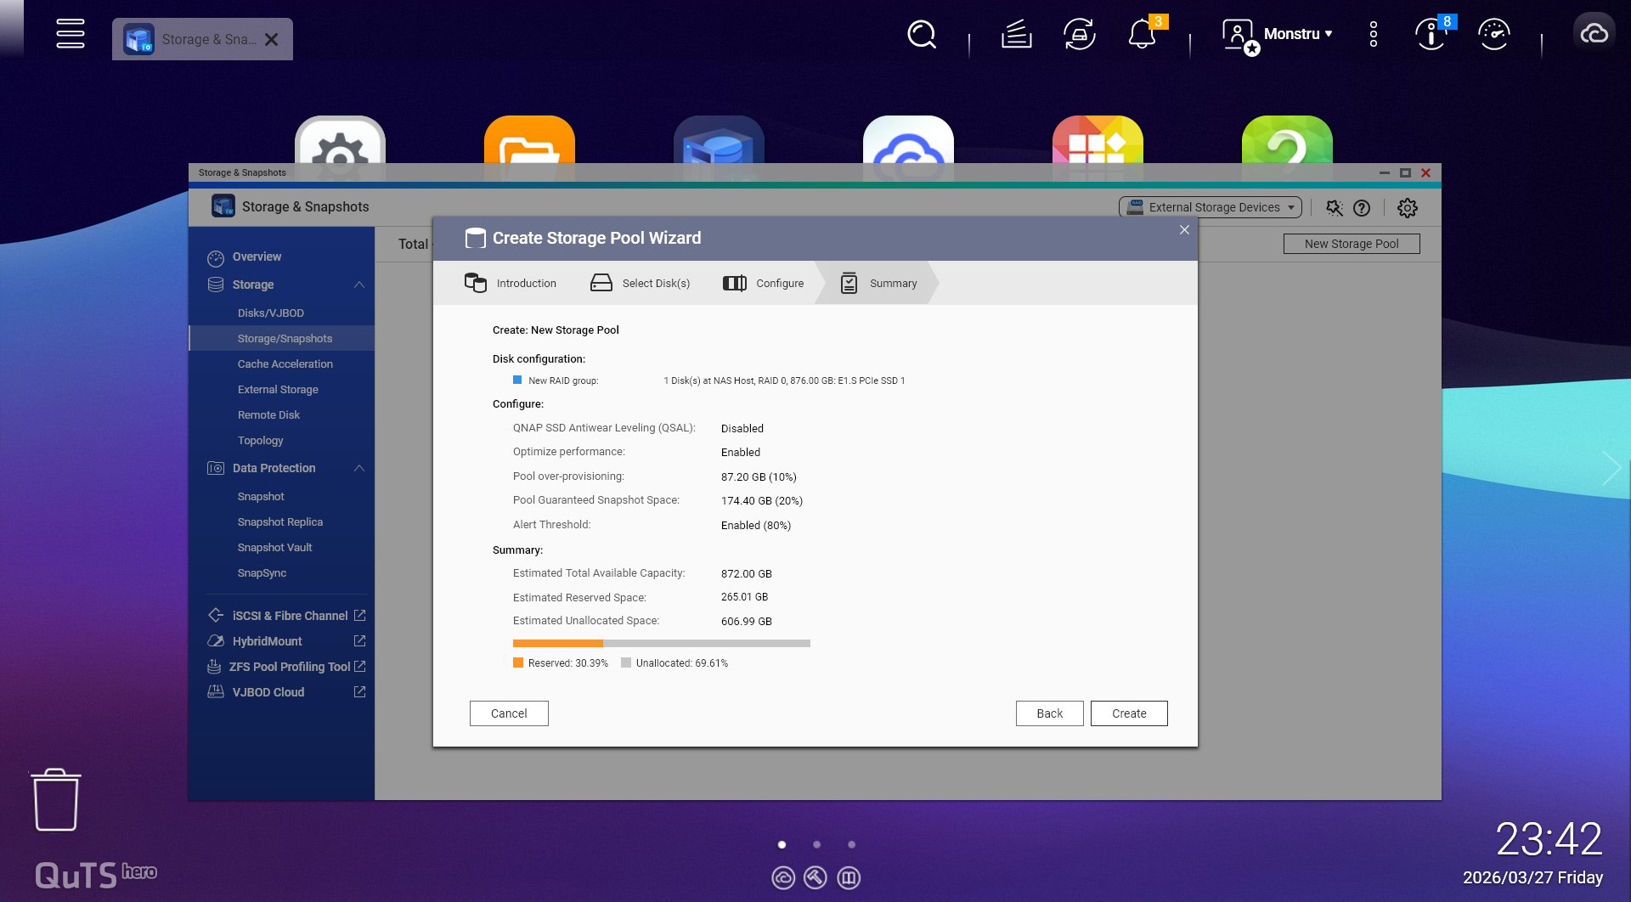
Task: Open notifications bell with badge 3
Action: (1142, 35)
